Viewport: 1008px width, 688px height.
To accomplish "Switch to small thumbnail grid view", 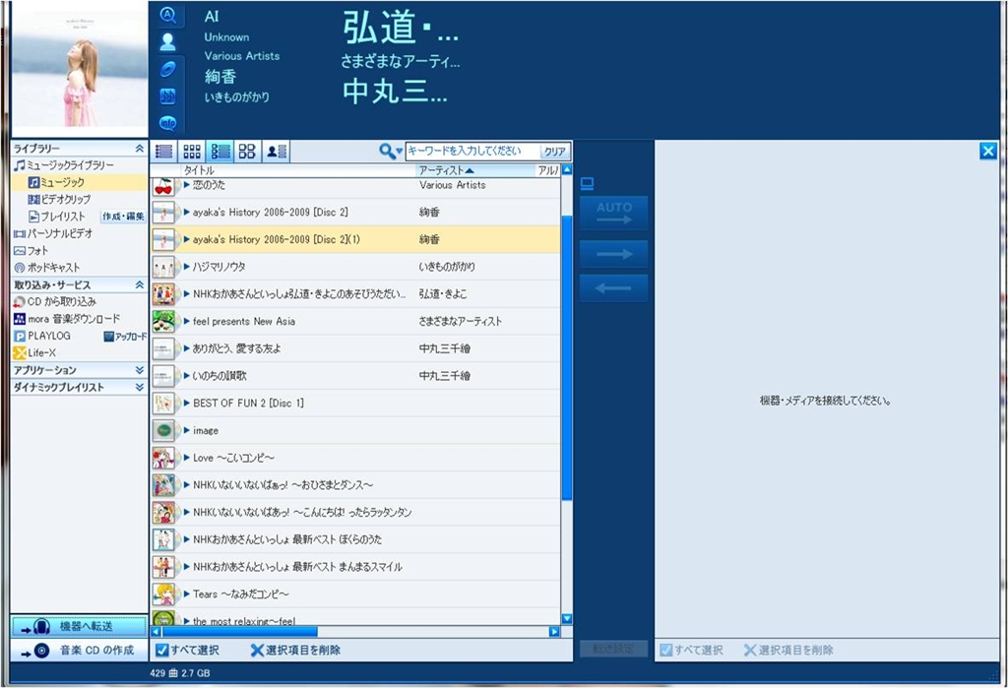I will click(x=192, y=152).
